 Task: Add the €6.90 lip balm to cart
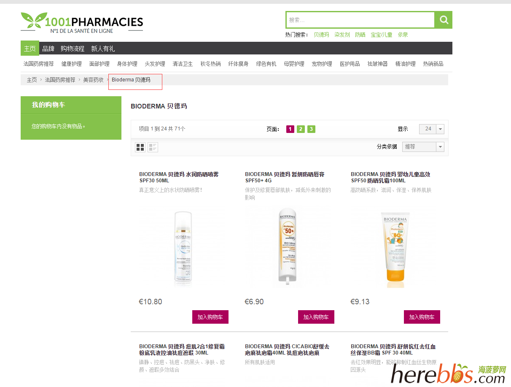[x=316, y=317]
